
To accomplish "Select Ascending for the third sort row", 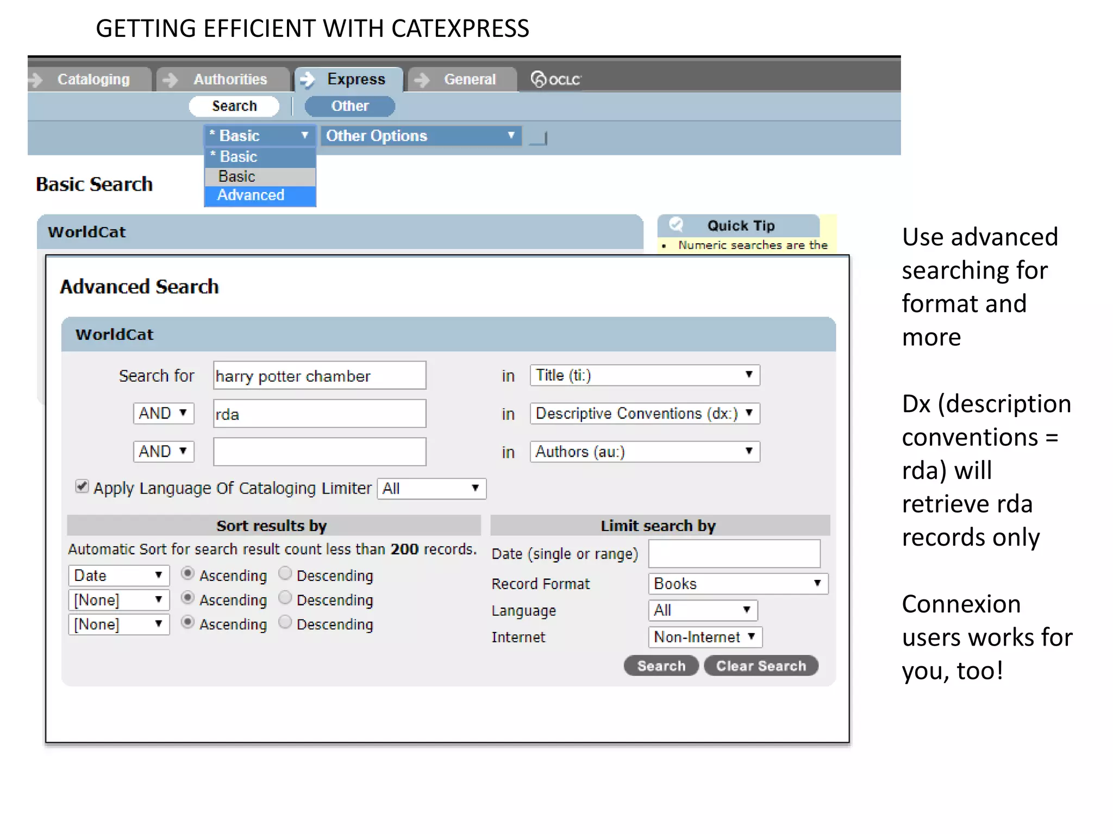I will point(187,622).
